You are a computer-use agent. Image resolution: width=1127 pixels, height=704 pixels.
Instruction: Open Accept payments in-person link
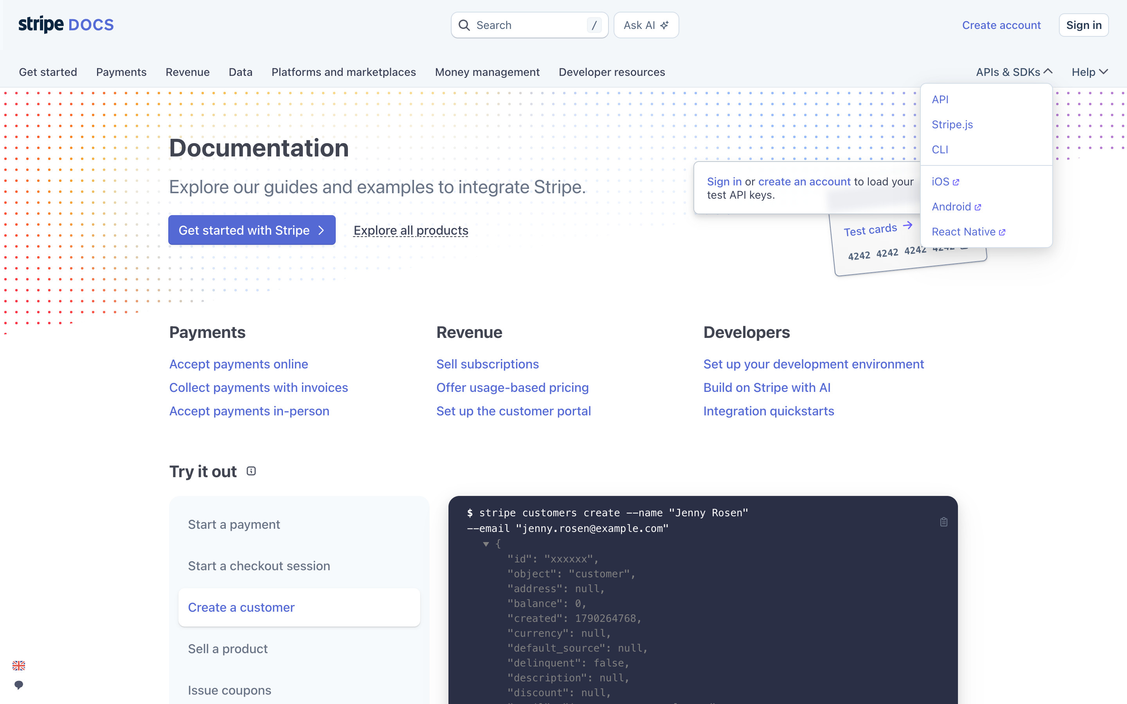tap(249, 411)
